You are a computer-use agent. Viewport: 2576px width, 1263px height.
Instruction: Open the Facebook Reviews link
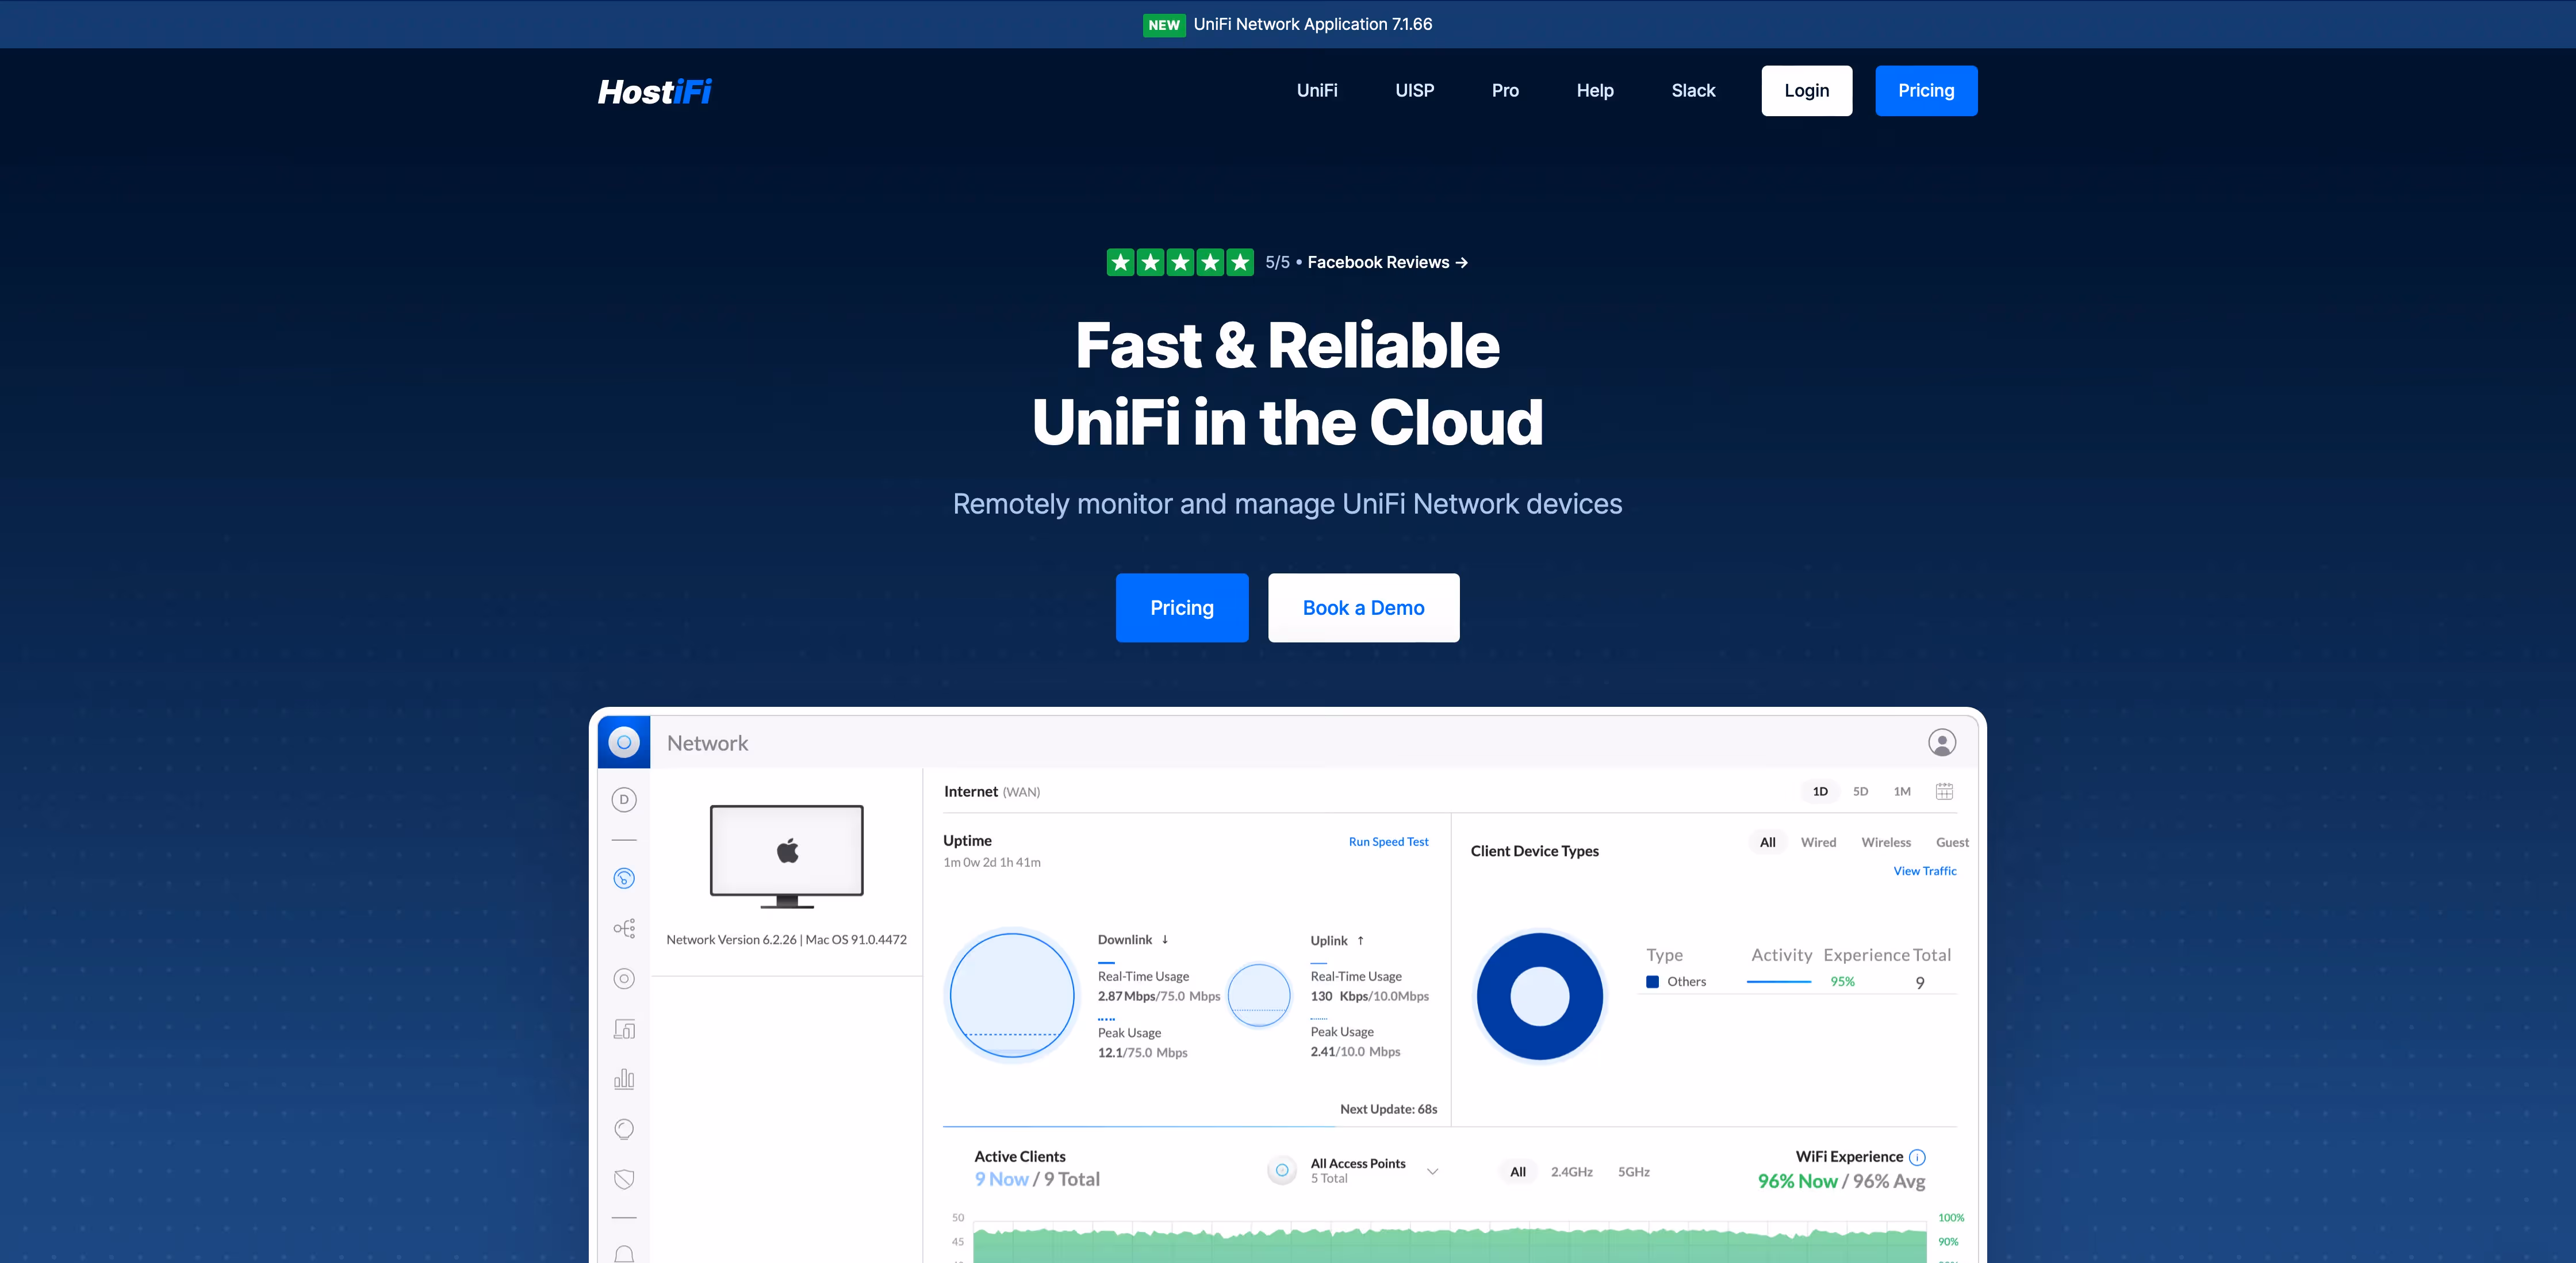1388,262
